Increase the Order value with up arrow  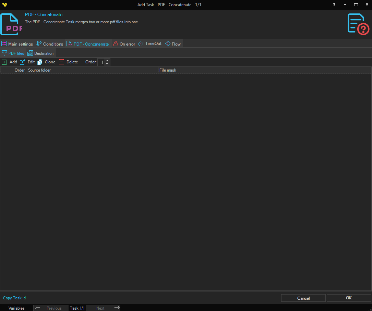107,60
